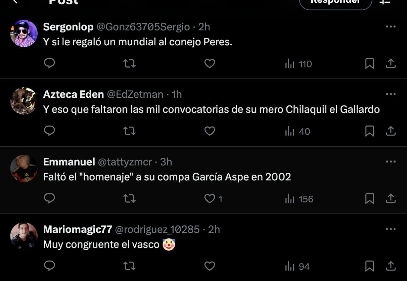Bookmark Mariomagic77's reply

370,266
